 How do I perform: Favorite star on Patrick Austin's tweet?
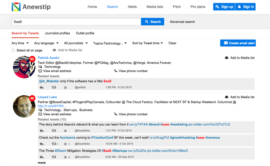click(x=65, y=87)
